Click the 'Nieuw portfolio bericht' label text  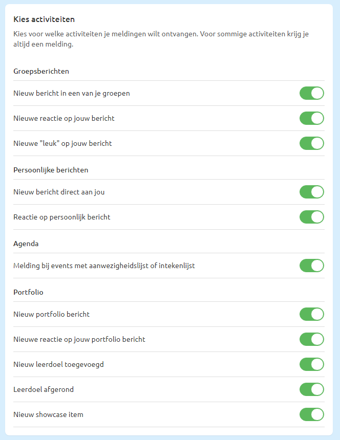coord(51,314)
